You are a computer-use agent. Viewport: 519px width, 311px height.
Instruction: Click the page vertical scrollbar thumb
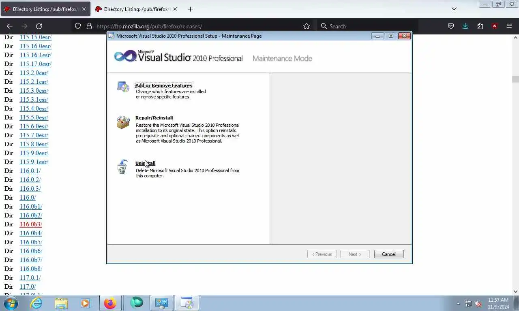pos(515,79)
